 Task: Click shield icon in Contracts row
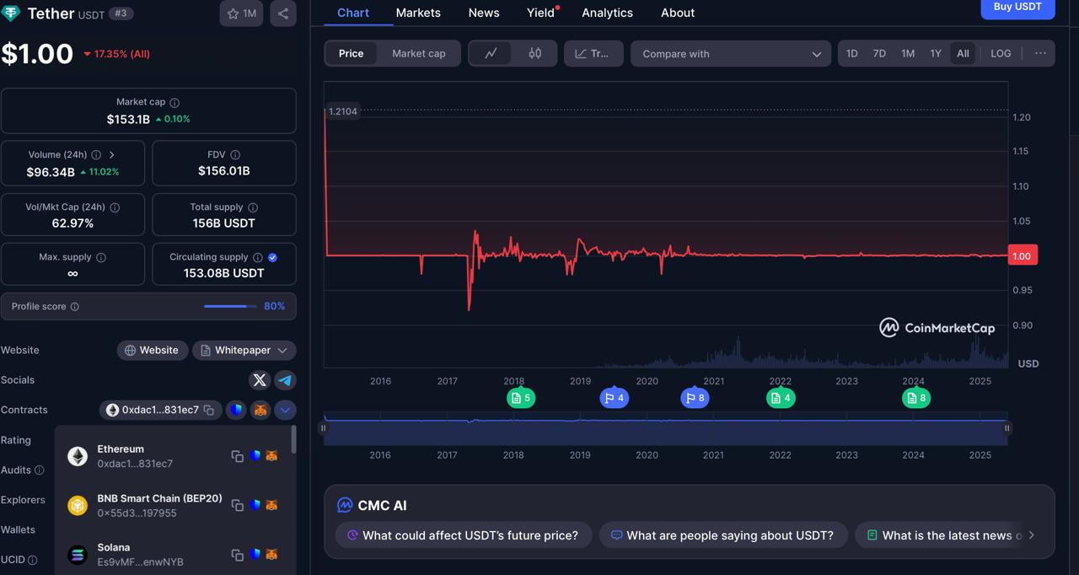(x=236, y=410)
